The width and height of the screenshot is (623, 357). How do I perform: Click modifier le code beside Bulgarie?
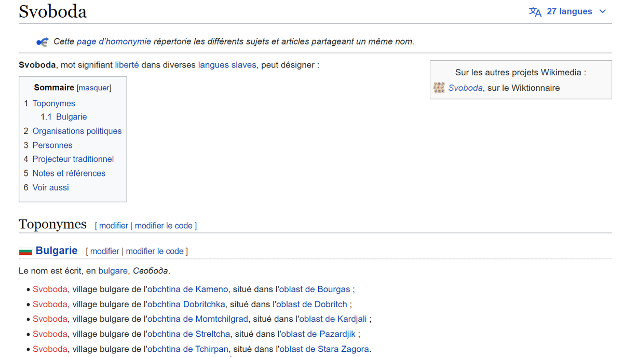point(155,251)
